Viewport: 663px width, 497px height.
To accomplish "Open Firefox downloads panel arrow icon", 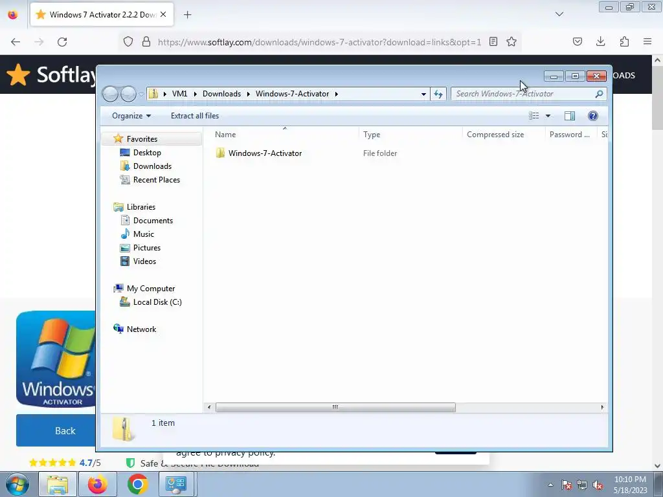I will coord(600,41).
